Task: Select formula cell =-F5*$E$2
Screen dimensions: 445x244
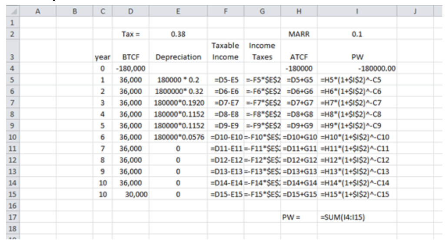Action: click(262, 80)
